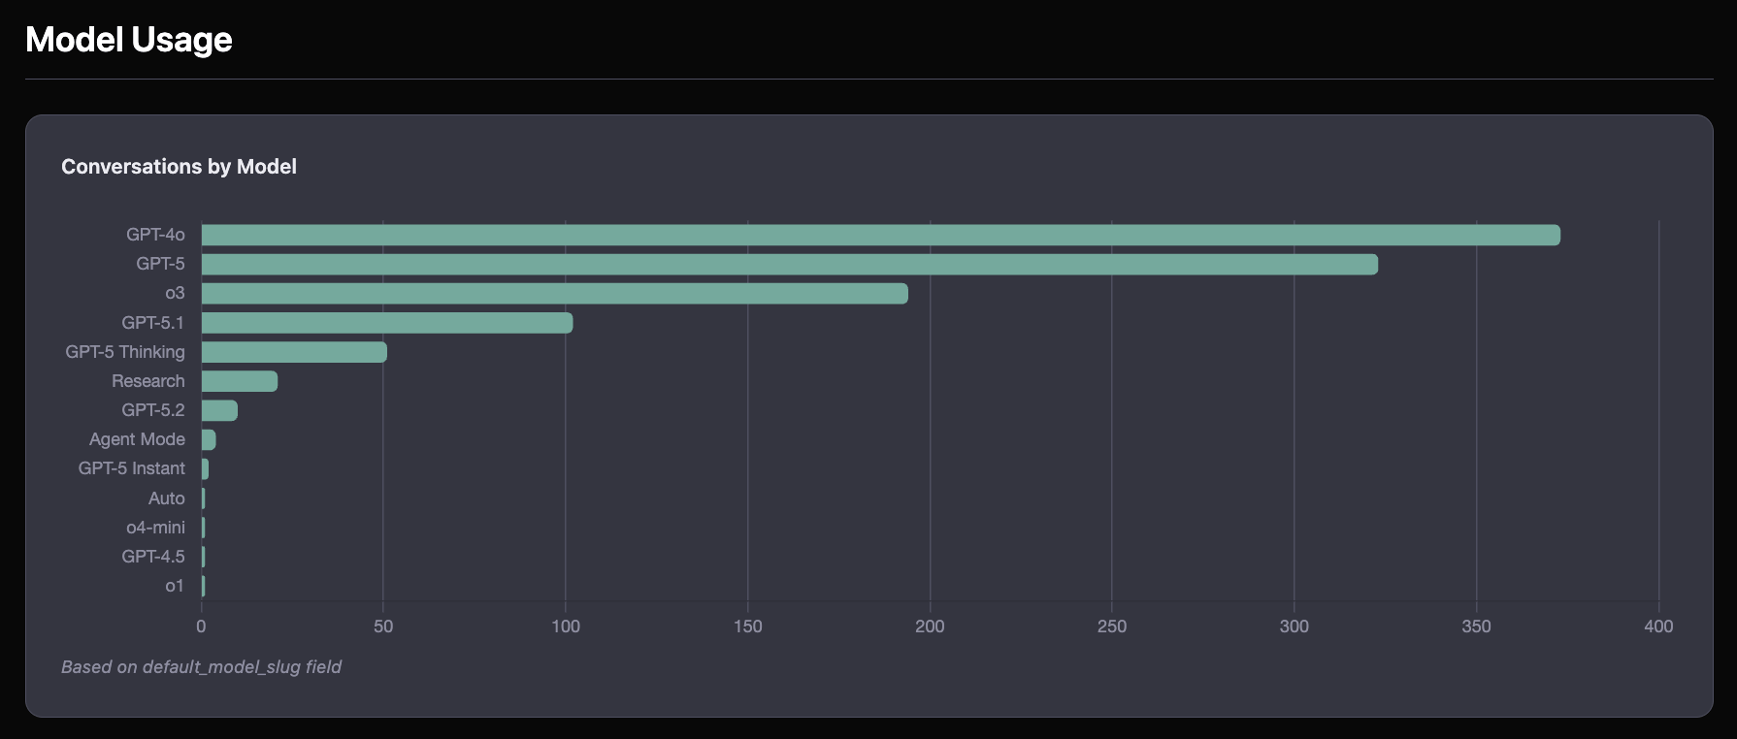Viewport: 1737px width, 739px height.
Task: Click the Conversations by Model title
Action: [x=179, y=167]
